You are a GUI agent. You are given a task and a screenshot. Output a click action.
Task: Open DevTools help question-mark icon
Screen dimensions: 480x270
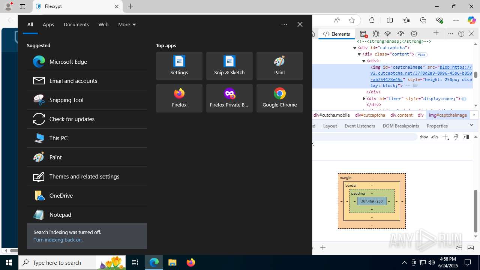click(461, 34)
